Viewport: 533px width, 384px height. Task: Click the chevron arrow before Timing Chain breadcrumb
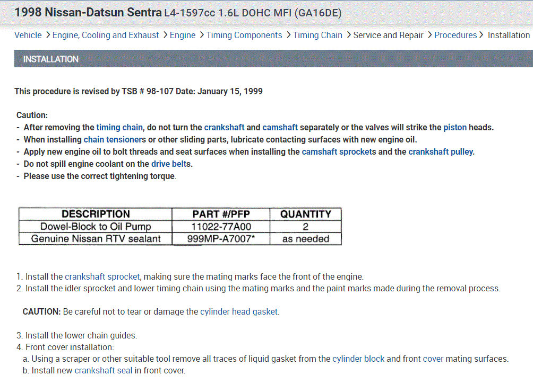point(288,35)
